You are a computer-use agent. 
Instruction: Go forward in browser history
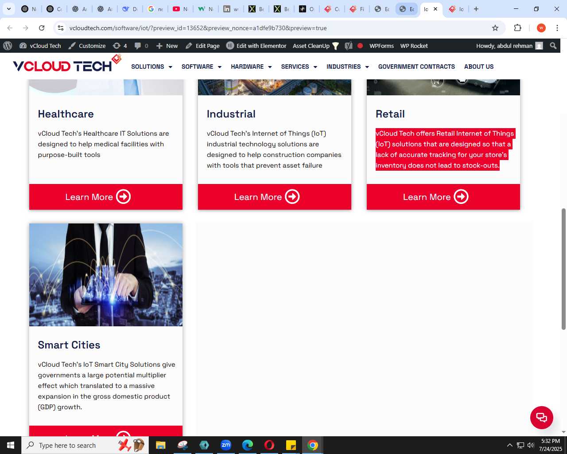click(x=26, y=28)
